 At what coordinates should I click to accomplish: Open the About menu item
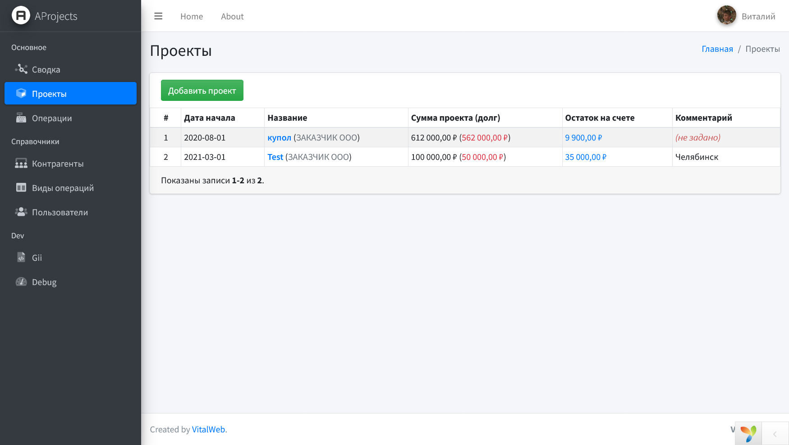pos(232,16)
